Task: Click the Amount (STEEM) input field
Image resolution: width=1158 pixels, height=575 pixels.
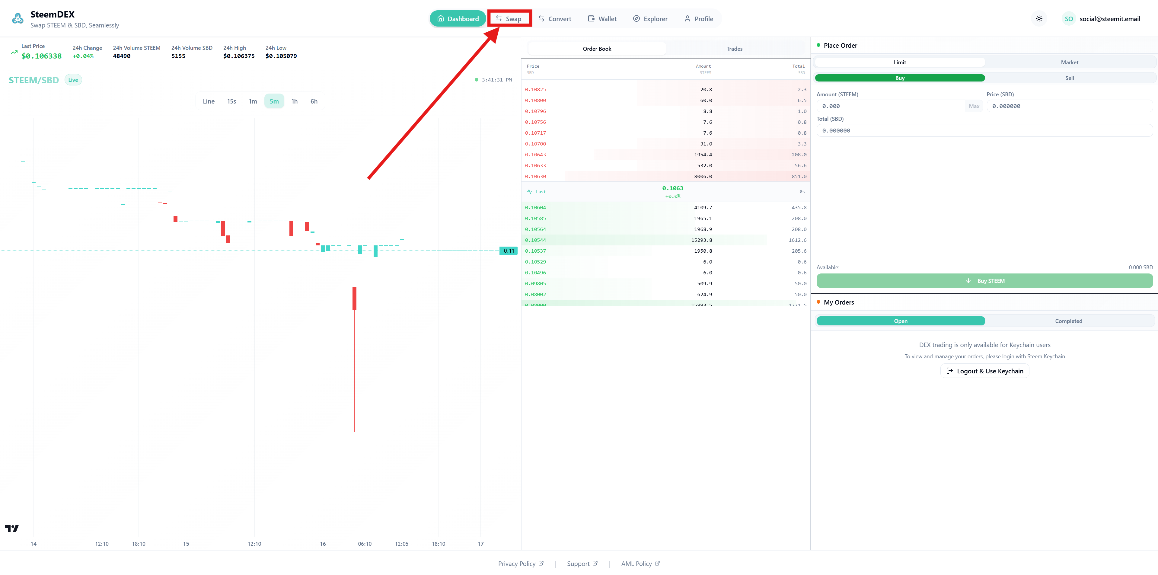Action: point(890,106)
